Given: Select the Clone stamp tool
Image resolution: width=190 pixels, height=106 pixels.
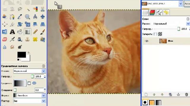Looking at the screenshot, I should pyautogui.click(x=28, y=39).
